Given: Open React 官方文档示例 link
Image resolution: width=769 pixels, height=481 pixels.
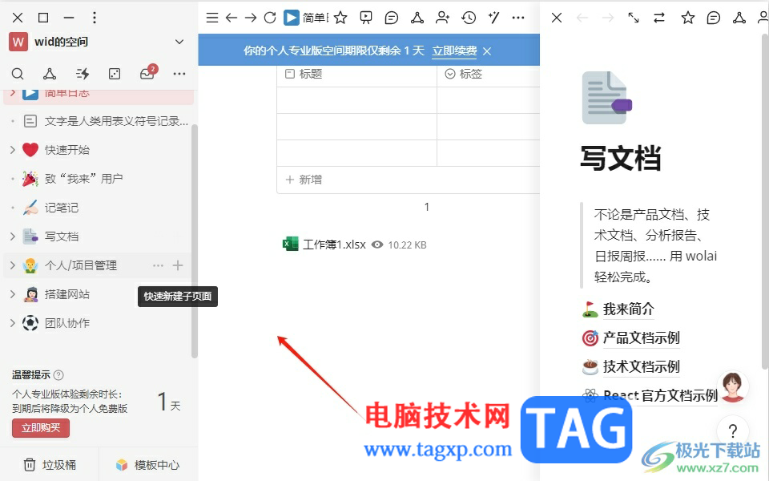Looking at the screenshot, I should 660,395.
